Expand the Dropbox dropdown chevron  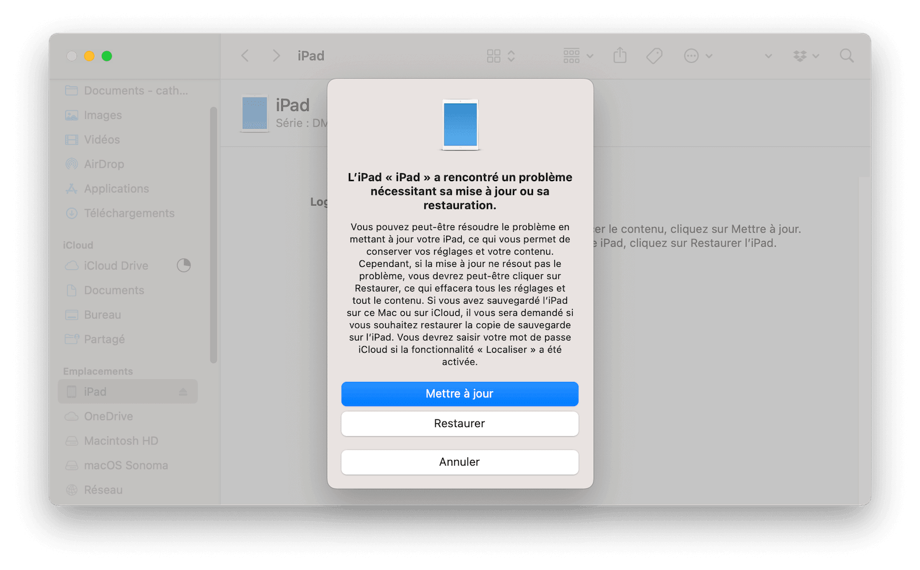tap(815, 56)
